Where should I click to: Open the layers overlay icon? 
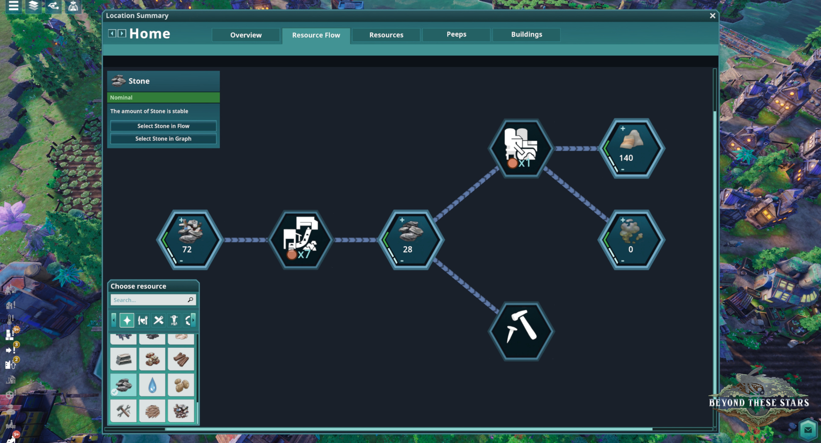pyautogui.click(x=34, y=6)
